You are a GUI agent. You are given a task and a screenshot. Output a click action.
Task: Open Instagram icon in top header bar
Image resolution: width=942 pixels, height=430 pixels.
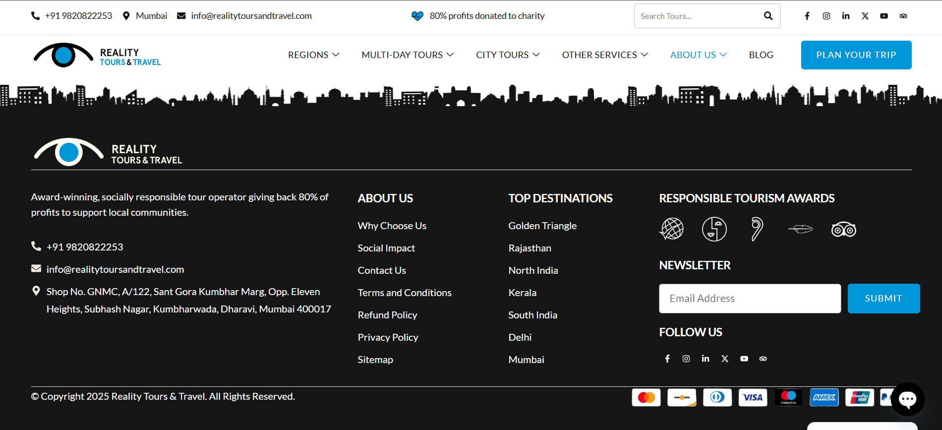click(826, 16)
